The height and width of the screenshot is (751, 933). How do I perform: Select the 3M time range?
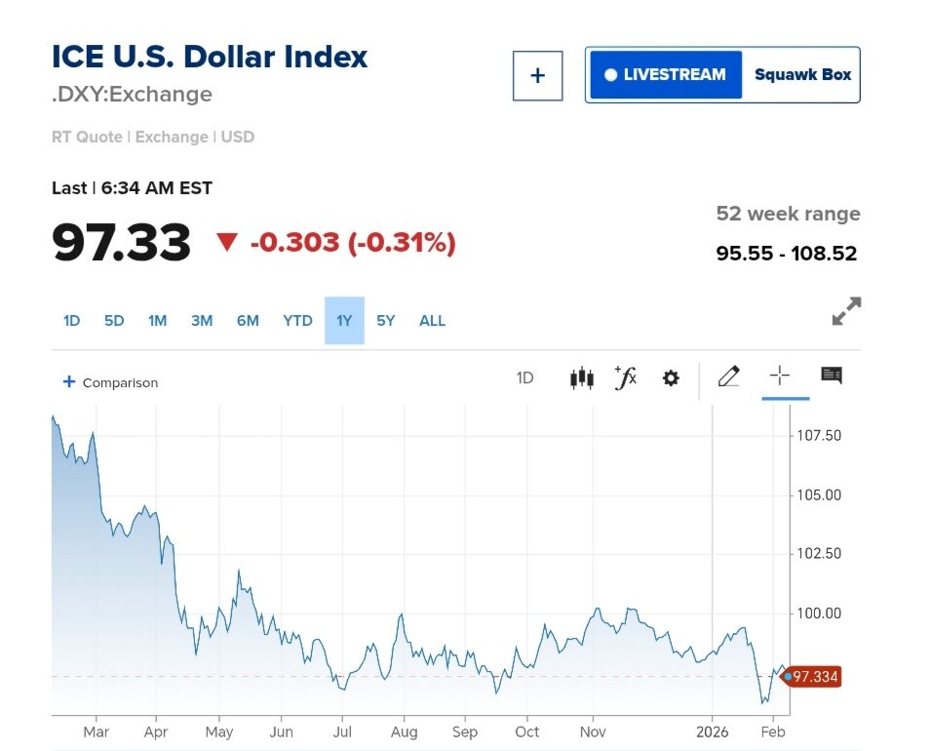(202, 321)
